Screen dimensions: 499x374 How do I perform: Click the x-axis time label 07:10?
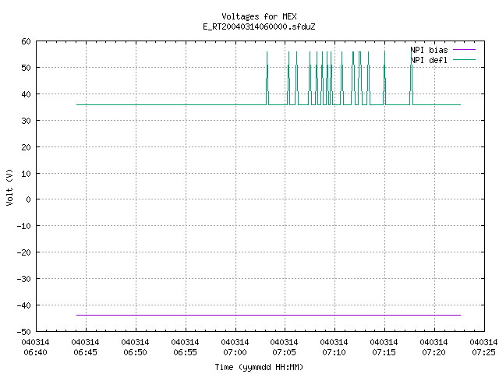(334, 352)
